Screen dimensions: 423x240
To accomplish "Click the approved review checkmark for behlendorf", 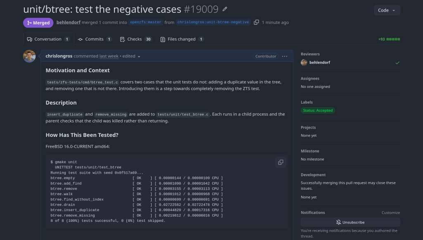I will coord(397,63).
